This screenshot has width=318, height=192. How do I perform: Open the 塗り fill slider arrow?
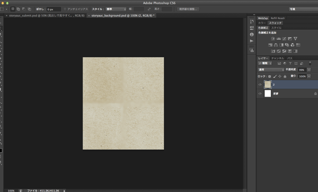pyautogui.click(x=309, y=76)
